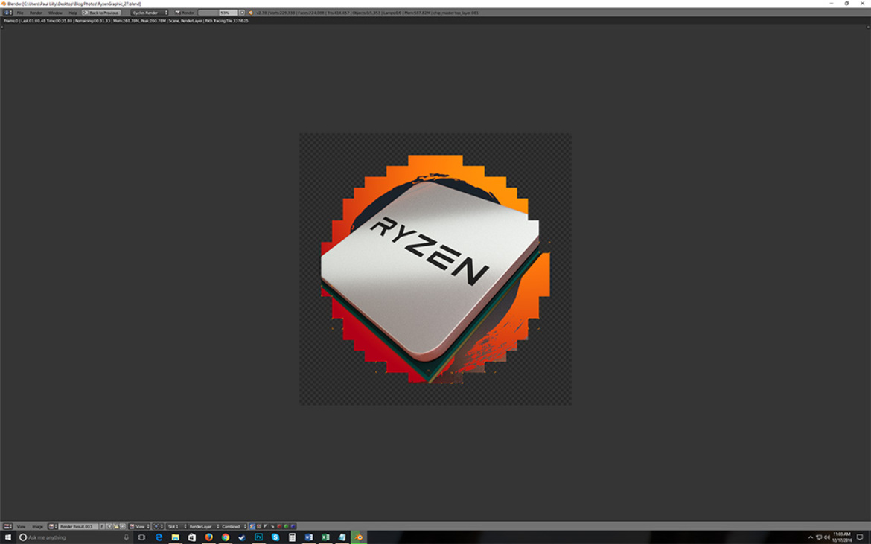Viewport: 871px width, 544px height.
Task: Open Microsoft Edge from taskbar
Action: click(x=159, y=537)
